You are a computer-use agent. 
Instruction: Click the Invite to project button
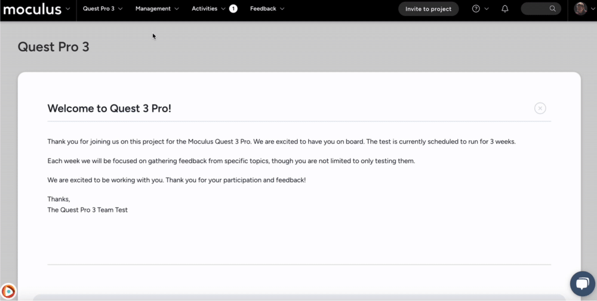428,9
